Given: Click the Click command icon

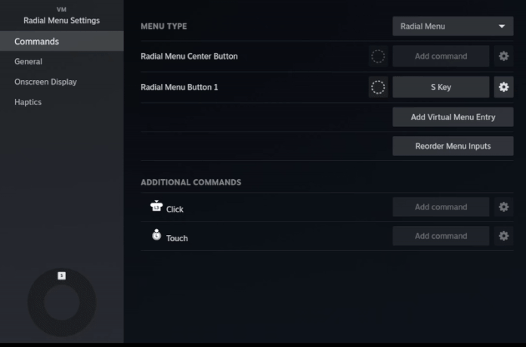Looking at the screenshot, I should click(x=156, y=206).
